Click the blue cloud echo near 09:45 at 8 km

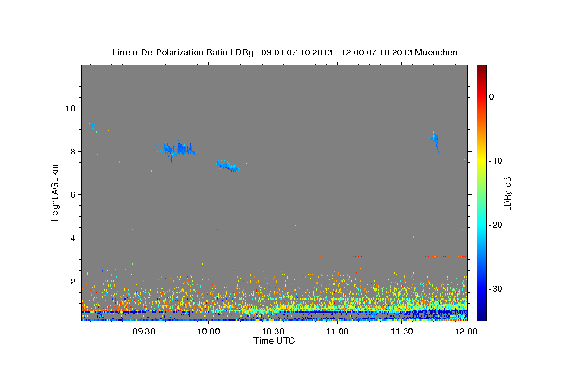[179, 149]
